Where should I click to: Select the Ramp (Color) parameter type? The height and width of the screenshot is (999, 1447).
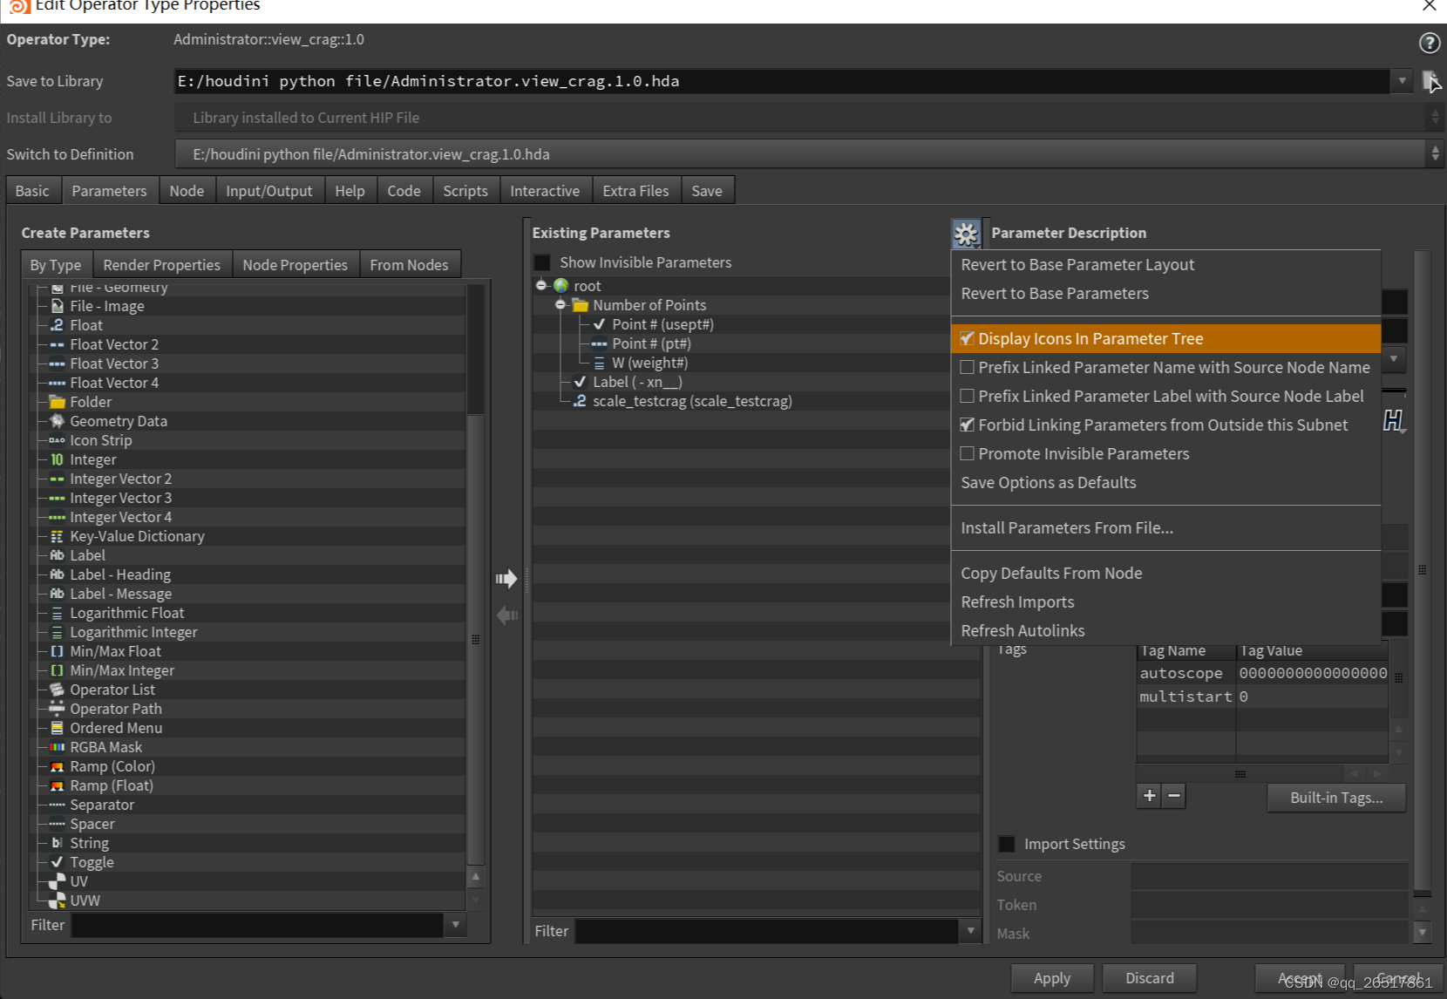click(112, 766)
